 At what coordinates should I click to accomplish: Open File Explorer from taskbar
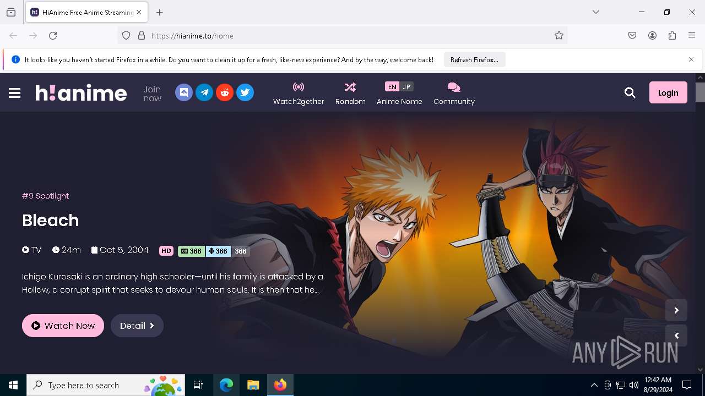click(253, 385)
